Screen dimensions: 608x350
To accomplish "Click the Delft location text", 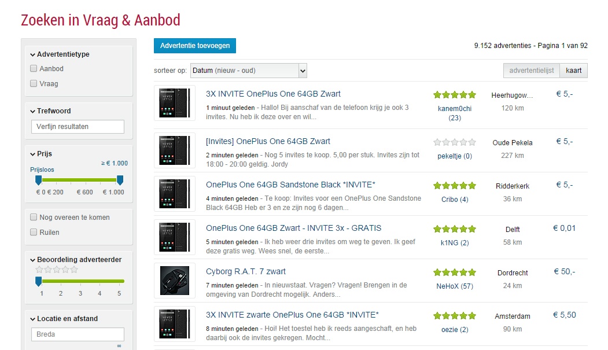I will 512,230.
